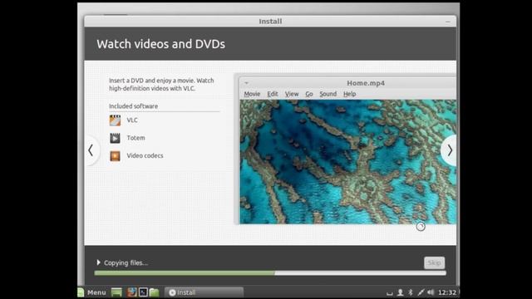Select the Video codecs label text
This screenshot has width=532, height=299.
(x=145, y=155)
